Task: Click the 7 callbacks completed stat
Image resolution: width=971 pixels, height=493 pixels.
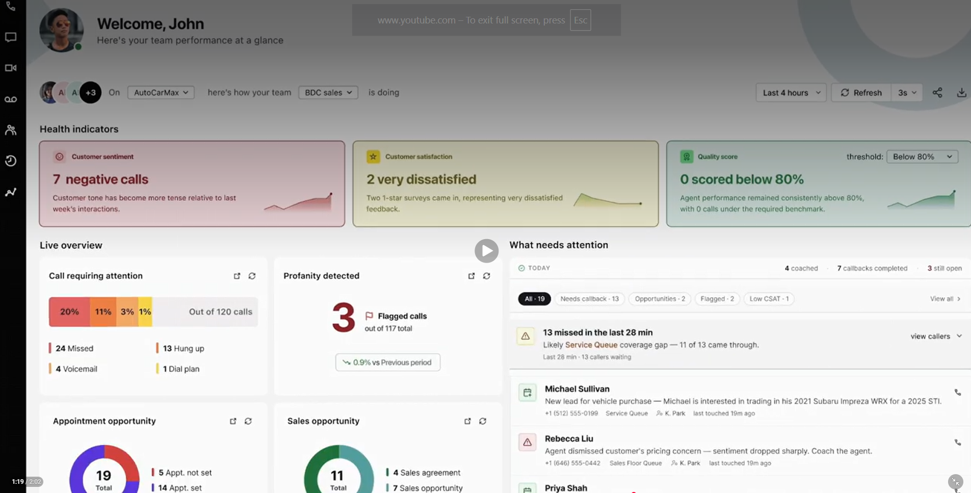Action: 872,268
